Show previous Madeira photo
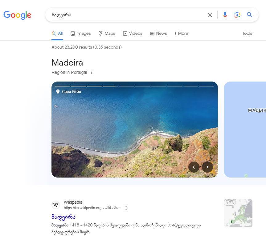Viewport: 266px width, 240px height. (194, 167)
